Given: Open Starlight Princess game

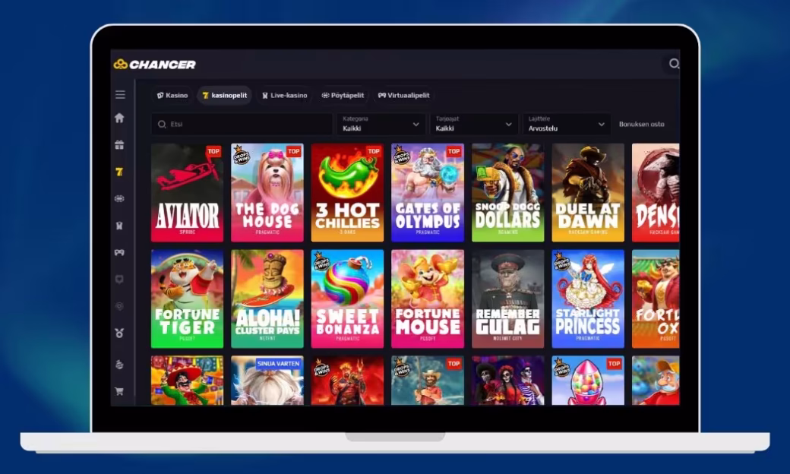Looking at the screenshot, I should pyautogui.click(x=588, y=299).
